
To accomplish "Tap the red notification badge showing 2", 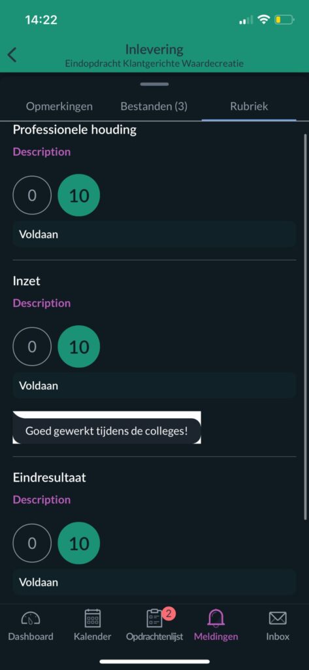I will (169, 614).
